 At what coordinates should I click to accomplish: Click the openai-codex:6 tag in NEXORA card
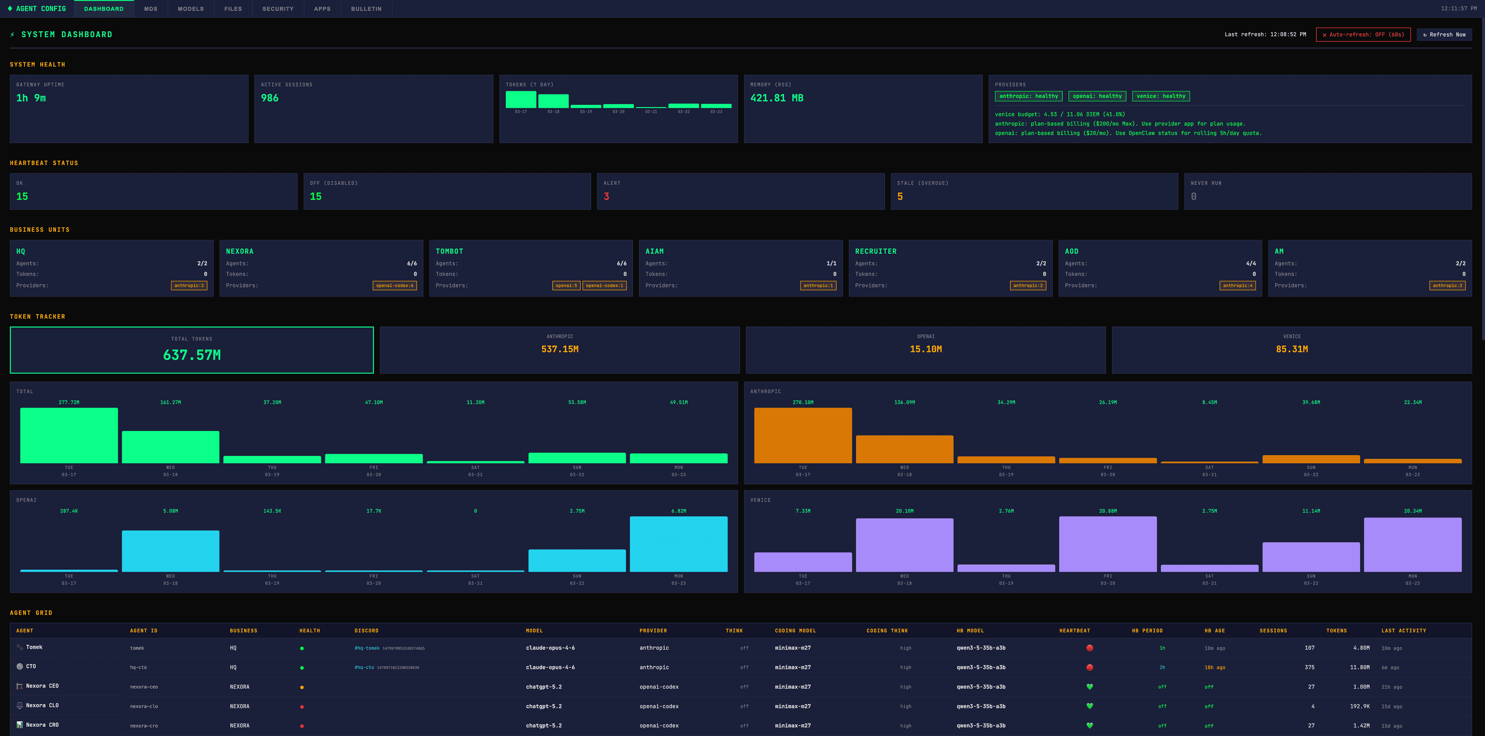[x=395, y=285]
